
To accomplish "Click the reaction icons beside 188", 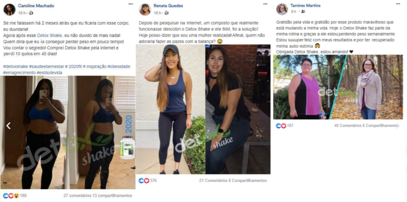I will 11,195.
